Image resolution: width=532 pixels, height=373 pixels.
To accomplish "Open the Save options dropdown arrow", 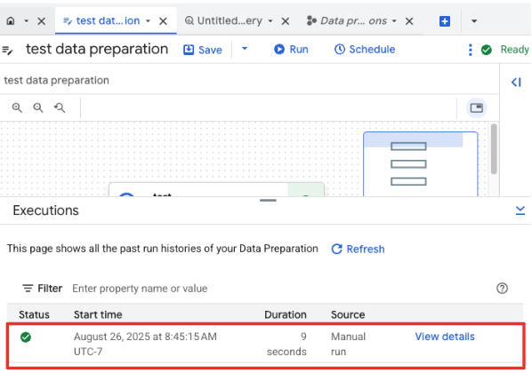I will (245, 49).
